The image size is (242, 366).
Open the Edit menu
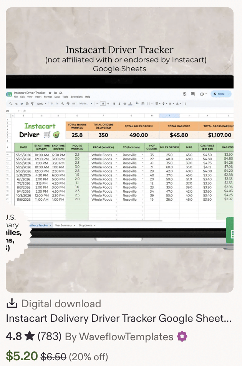tap(22, 96)
